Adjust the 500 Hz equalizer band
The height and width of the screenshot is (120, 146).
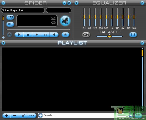[106, 17]
